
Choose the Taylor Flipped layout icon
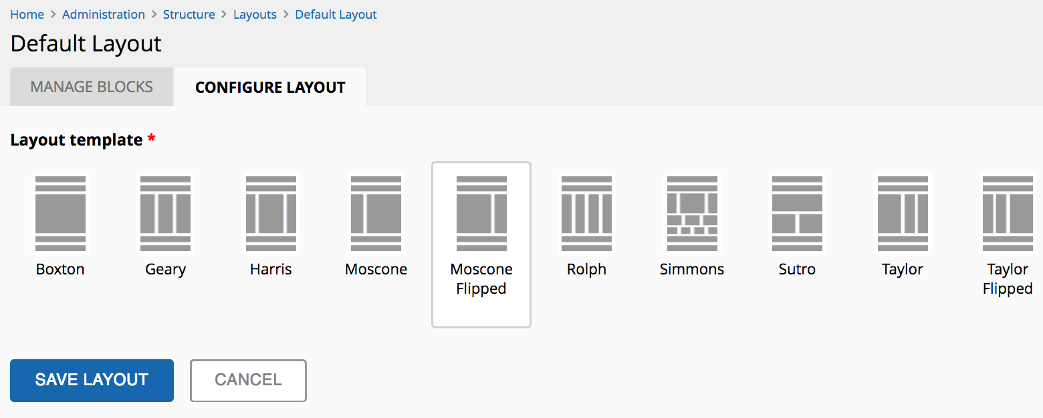coord(1008,214)
